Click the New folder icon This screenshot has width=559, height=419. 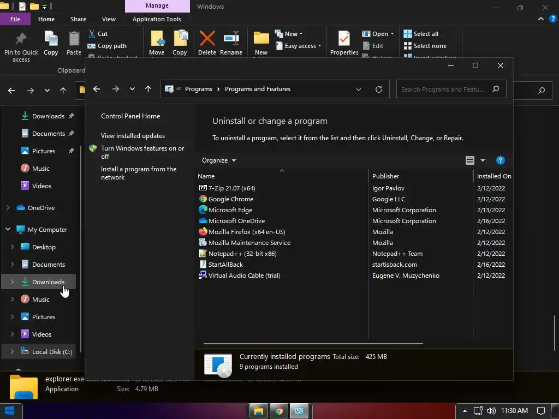(261, 39)
